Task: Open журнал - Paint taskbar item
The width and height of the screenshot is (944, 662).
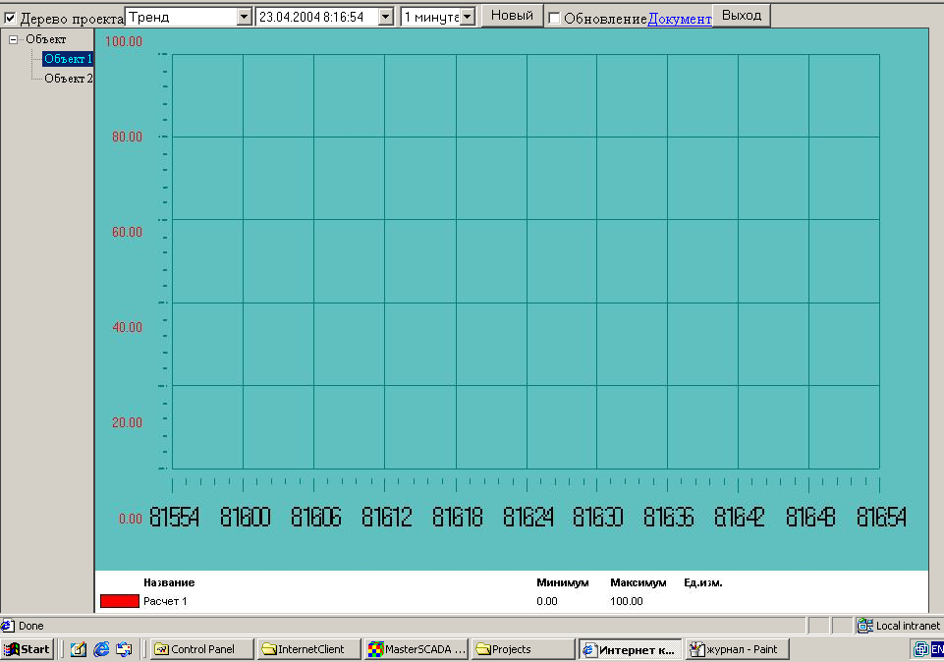Action: pos(737,649)
